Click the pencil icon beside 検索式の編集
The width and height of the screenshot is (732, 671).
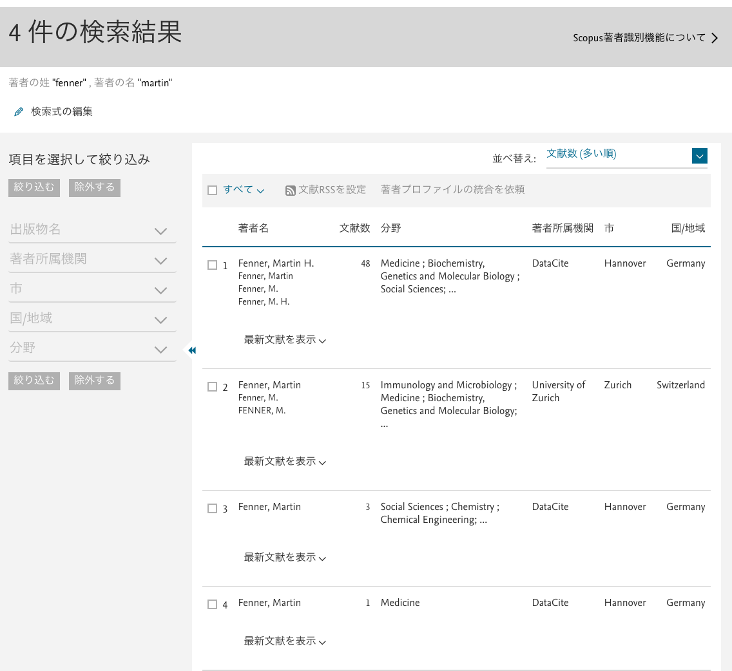click(19, 111)
